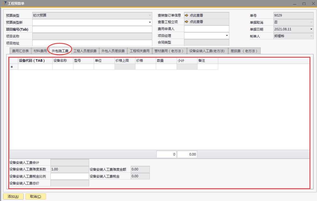The width and height of the screenshot is (317, 201).
Task: Switch to the 费用汇总表 tab
Action: click(20, 51)
